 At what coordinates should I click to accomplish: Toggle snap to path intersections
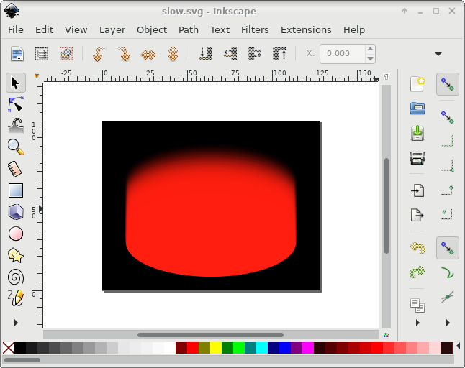coord(448,297)
